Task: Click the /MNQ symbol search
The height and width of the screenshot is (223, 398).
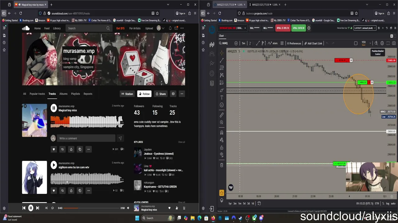Action: click(x=224, y=43)
